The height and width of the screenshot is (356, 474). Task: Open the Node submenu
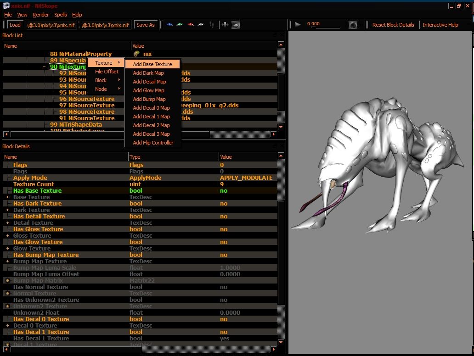coord(106,89)
